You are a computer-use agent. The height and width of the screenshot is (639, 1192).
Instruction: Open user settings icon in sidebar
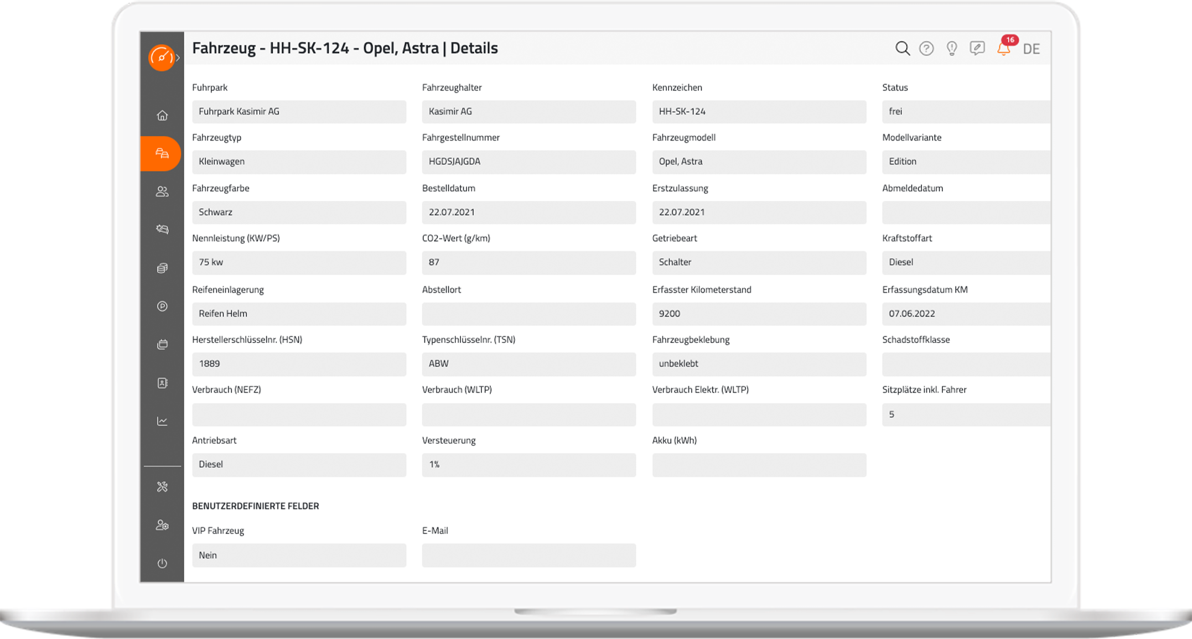point(162,525)
